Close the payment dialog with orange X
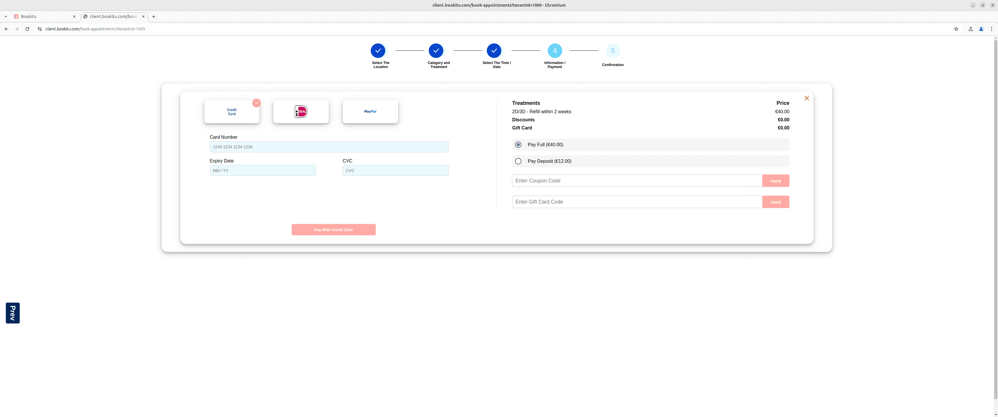 coord(807,98)
